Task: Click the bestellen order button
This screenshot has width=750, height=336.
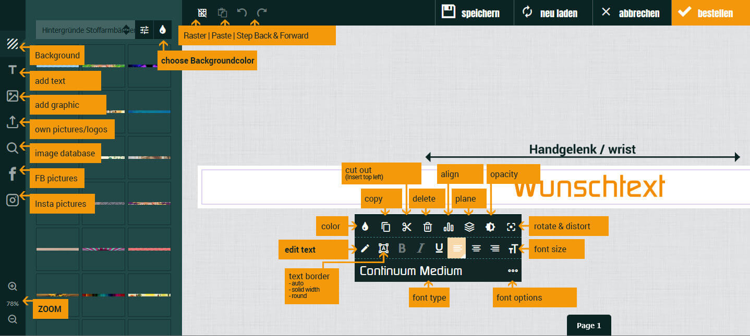Action: click(711, 13)
